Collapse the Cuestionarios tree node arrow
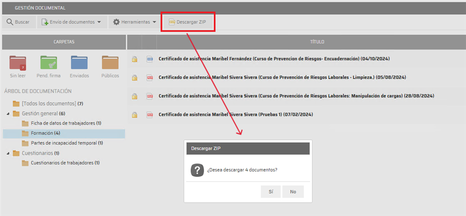 click(x=8, y=153)
